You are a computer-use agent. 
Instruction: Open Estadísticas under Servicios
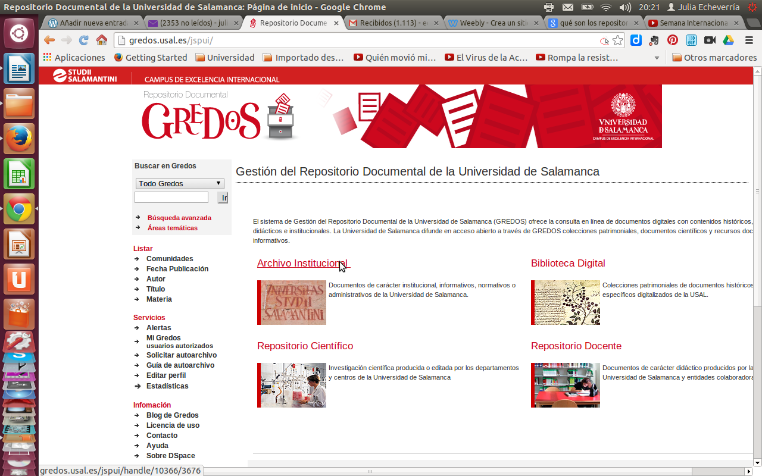167,386
